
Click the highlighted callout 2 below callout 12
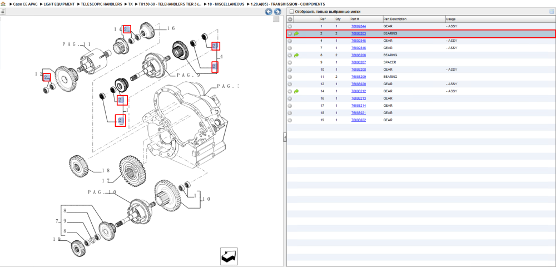click(47, 77)
